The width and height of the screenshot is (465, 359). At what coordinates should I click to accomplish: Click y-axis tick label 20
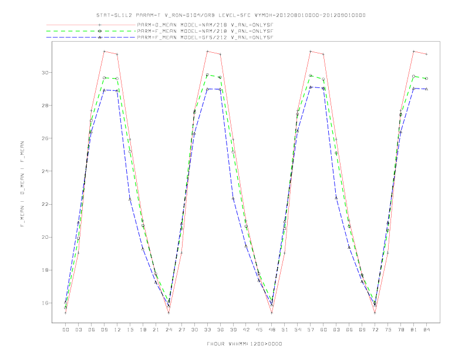[x=45, y=237]
